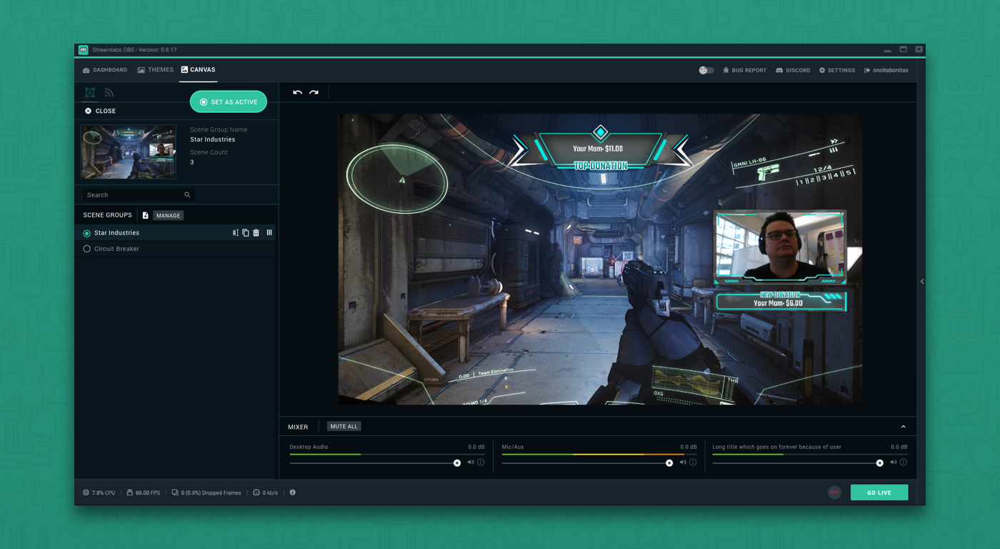This screenshot has width=1000, height=549.
Task: Click the 60.00 FPS status indicator
Action: 143,493
